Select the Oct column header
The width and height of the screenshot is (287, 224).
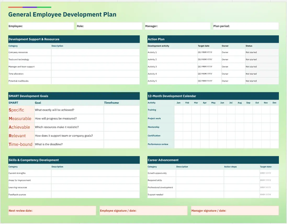coord(257,103)
